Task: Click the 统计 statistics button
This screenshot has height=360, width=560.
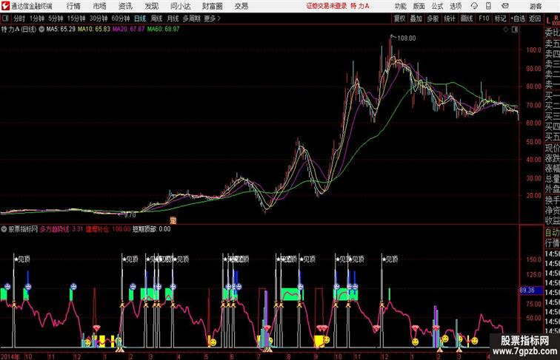Action: [450, 18]
